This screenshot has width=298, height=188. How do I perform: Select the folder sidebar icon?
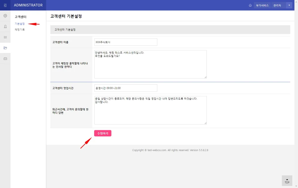[5, 48]
